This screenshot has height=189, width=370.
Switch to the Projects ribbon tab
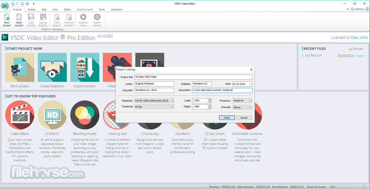(x=17, y=10)
